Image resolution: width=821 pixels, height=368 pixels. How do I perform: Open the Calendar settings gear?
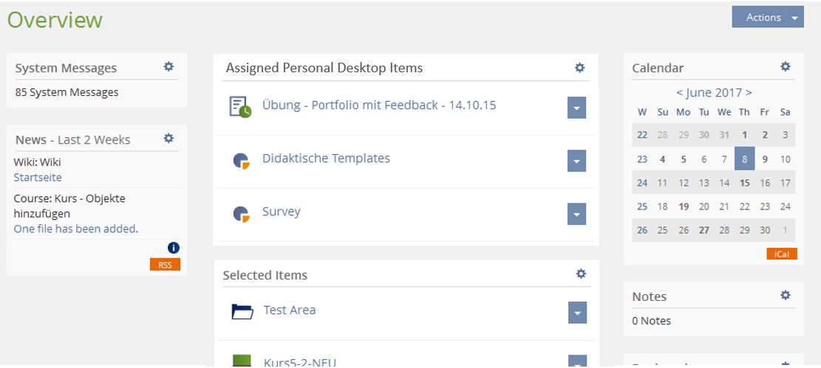[786, 67]
